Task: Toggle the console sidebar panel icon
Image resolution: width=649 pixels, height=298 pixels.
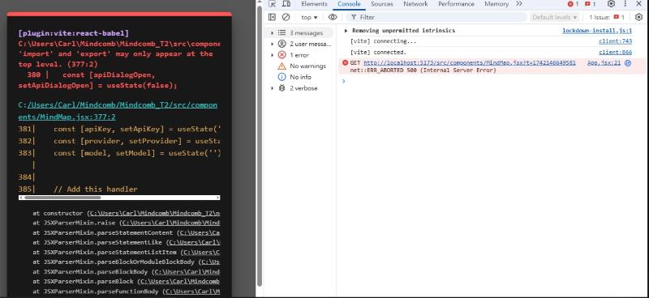Action: pos(272,17)
